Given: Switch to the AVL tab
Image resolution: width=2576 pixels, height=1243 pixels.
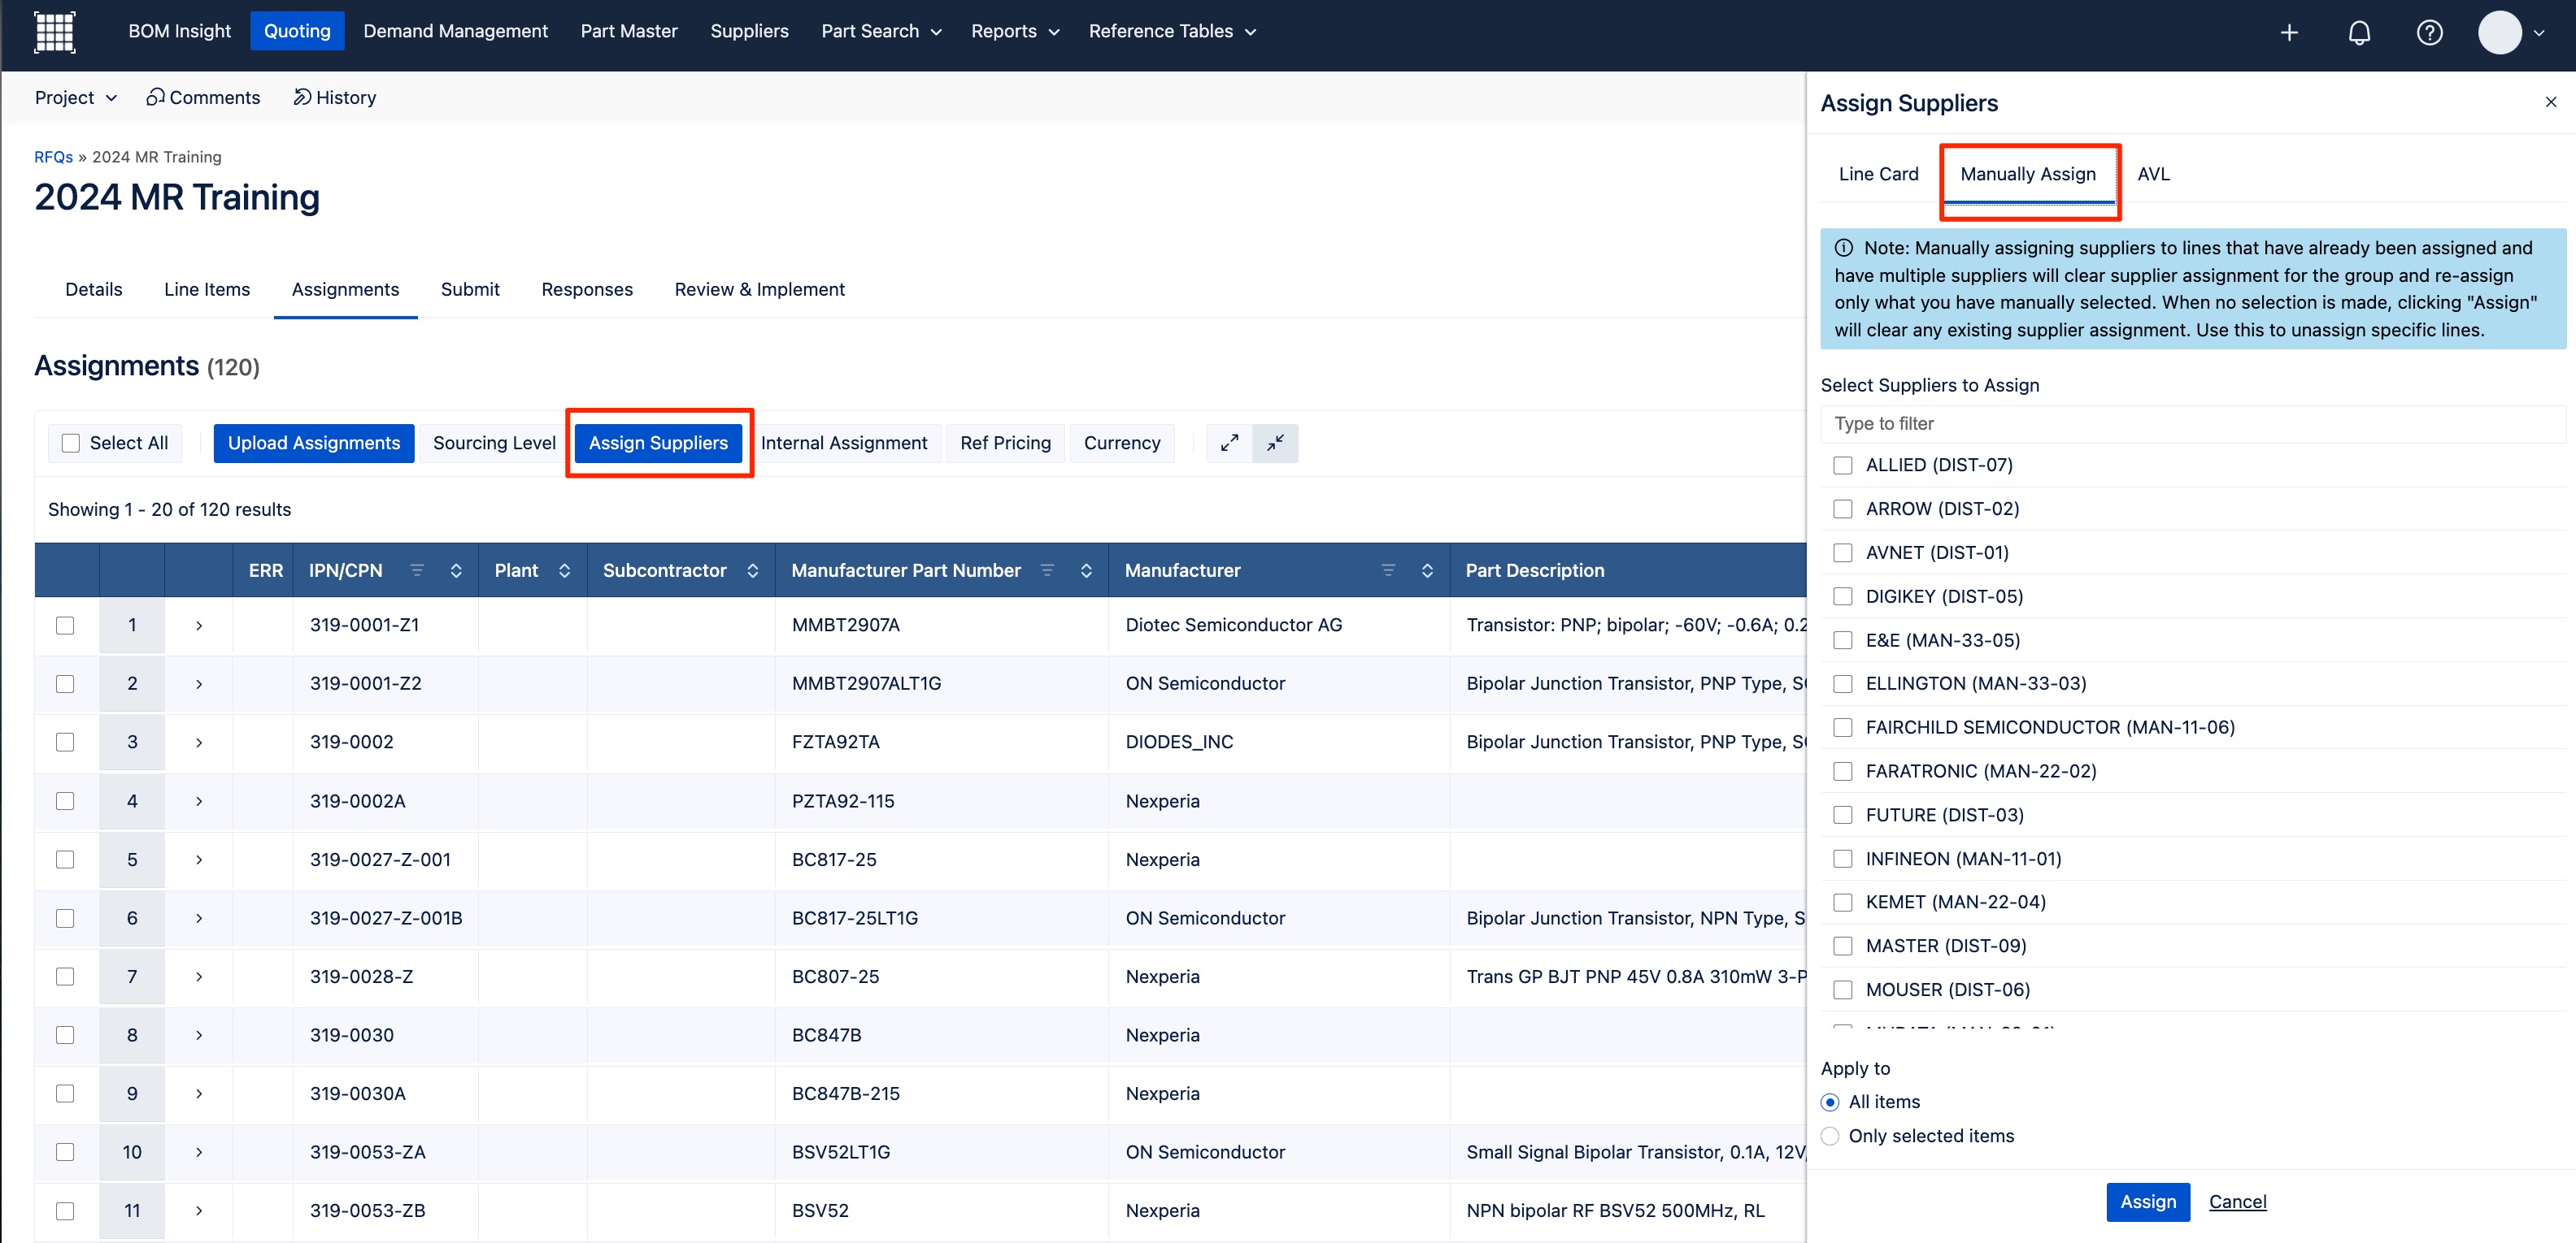Looking at the screenshot, I should (2153, 174).
